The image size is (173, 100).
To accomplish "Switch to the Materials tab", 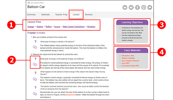I will (45, 14).
